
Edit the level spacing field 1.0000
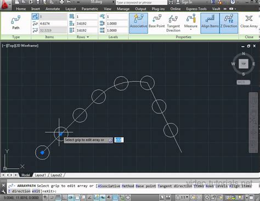117,23
